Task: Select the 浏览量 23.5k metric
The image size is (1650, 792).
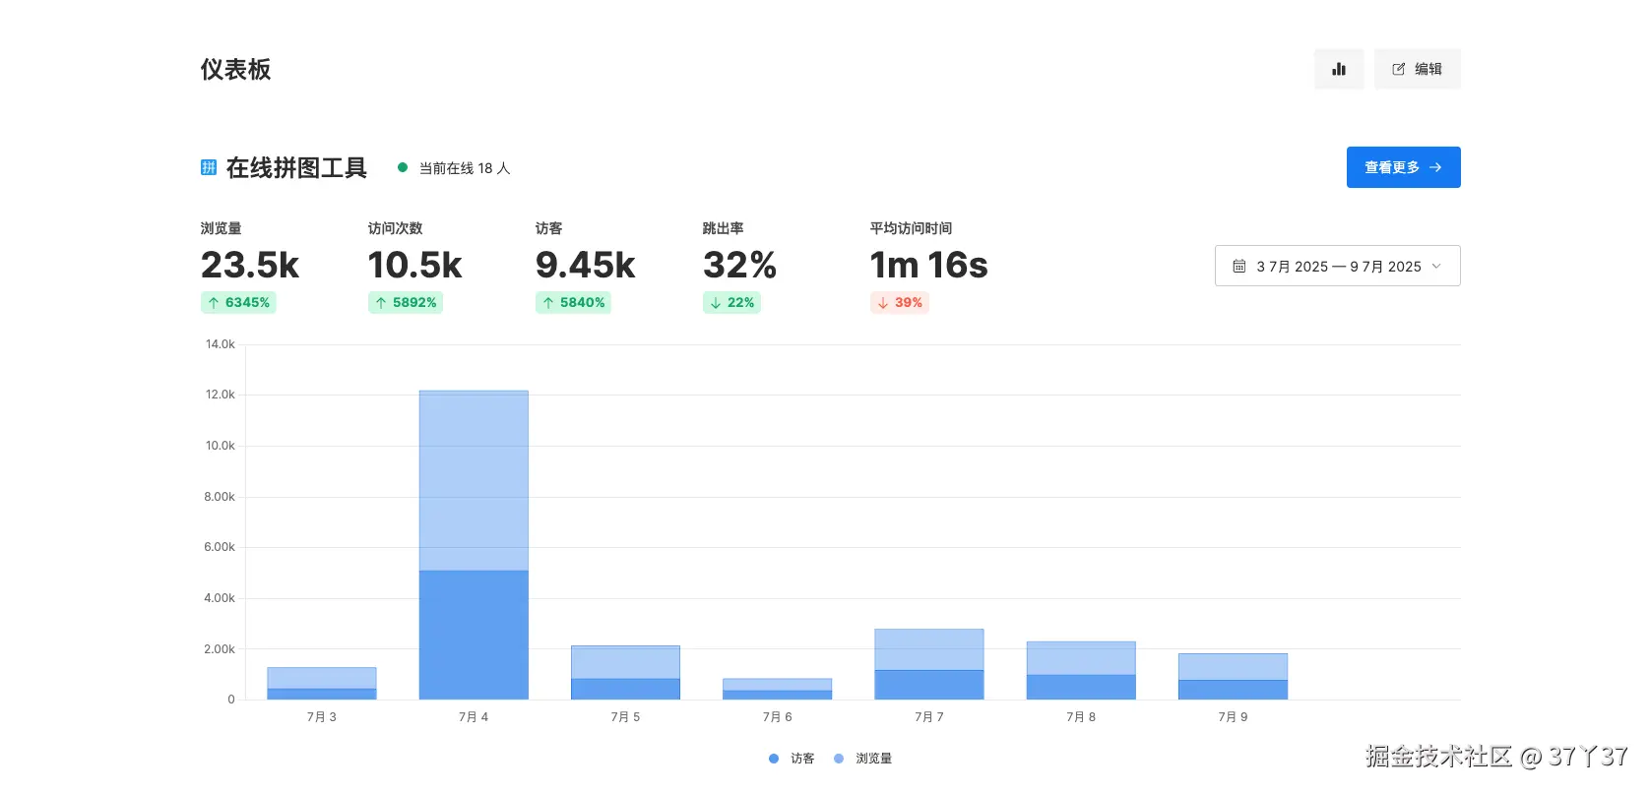Action: pos(250,266)
